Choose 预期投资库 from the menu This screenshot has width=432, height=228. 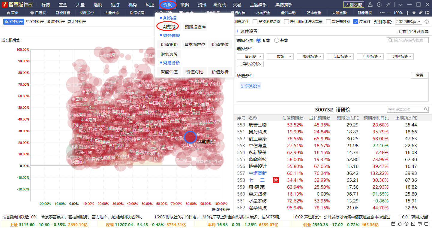[x=195, y=27]
